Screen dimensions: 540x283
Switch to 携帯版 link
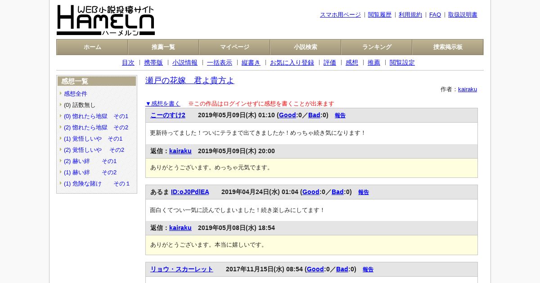(153, 63)
